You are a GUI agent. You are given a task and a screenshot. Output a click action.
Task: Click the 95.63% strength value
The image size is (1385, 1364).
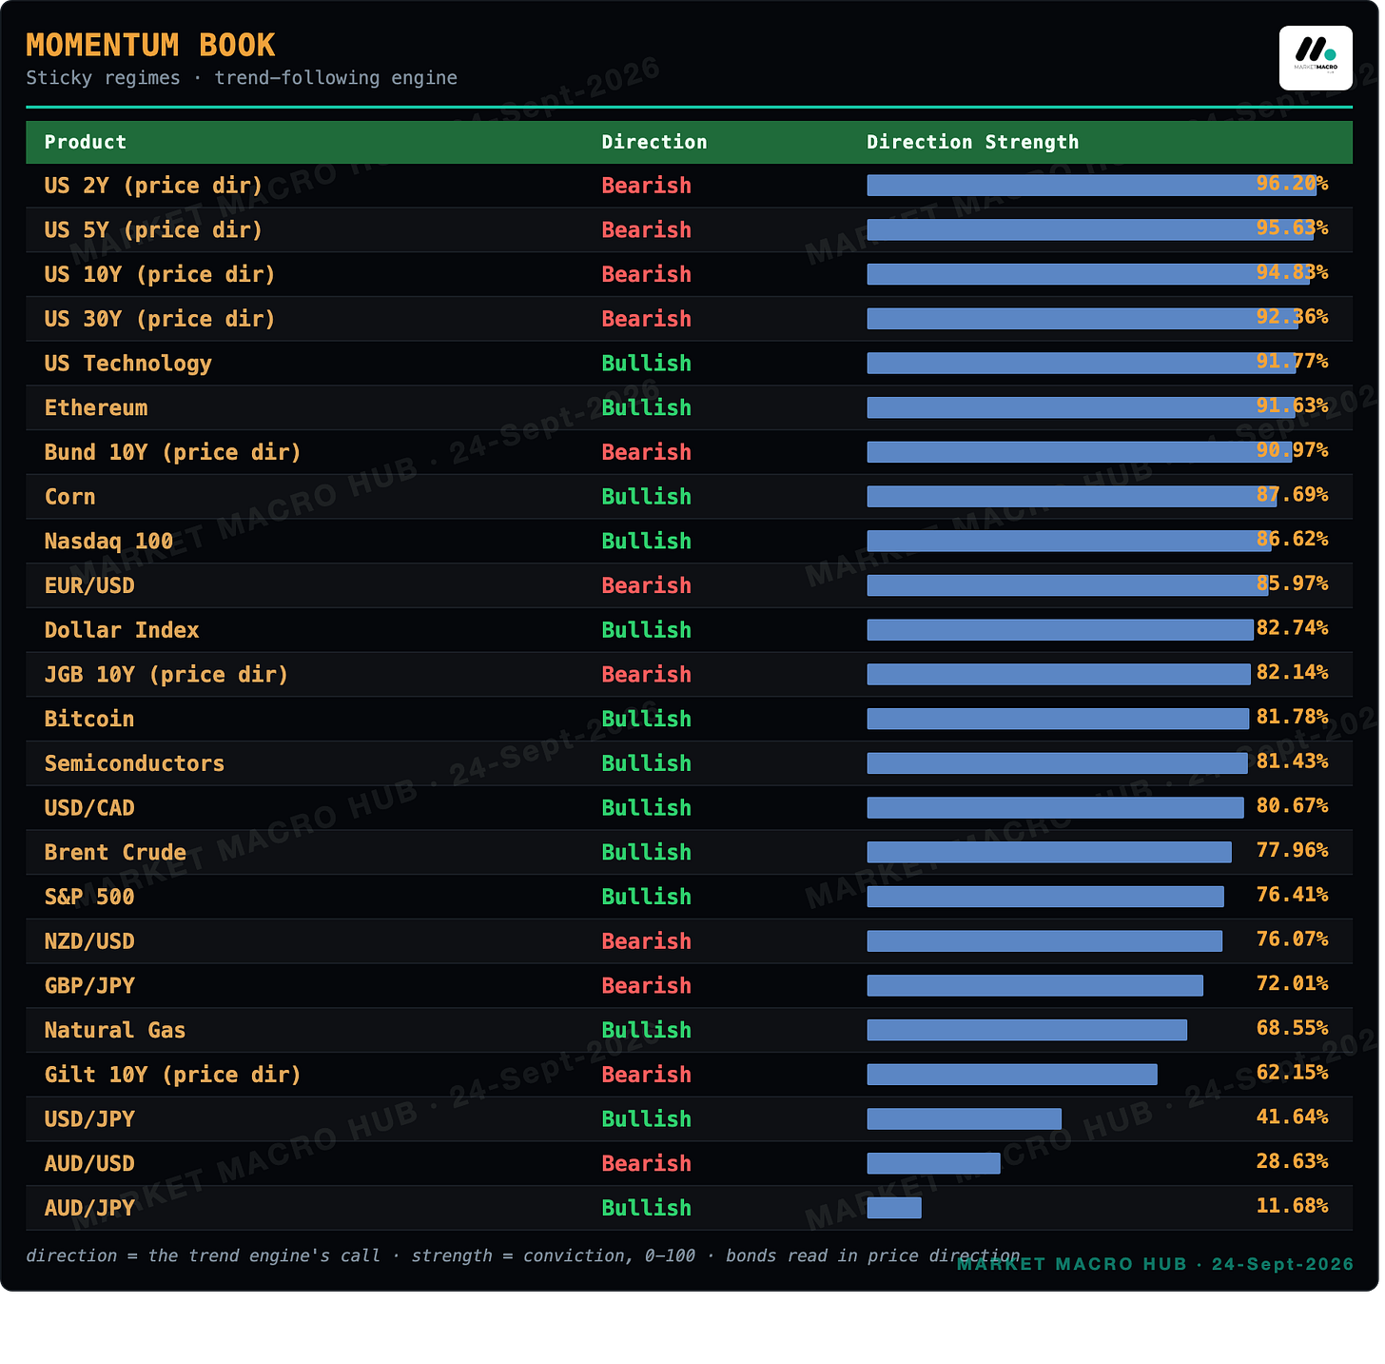pos(1293,227)
